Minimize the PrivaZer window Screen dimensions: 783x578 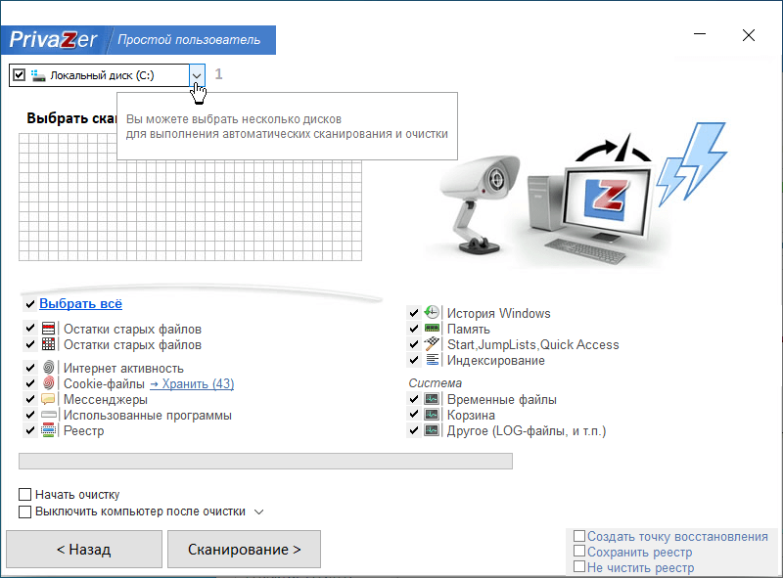point(700,34)
